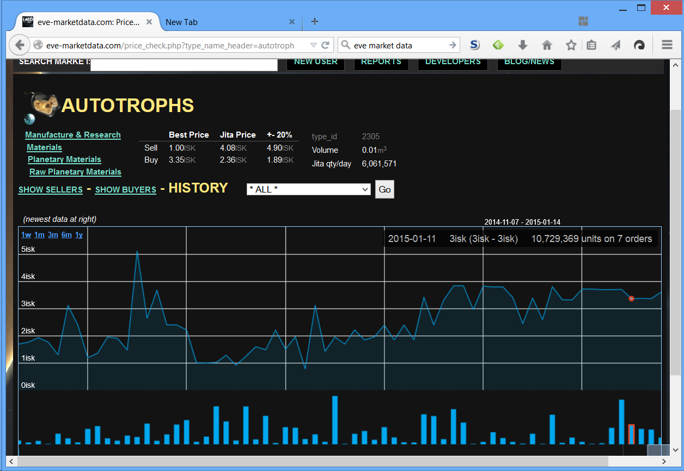The height and width of the screenshot is (471, 684).
Task: Click the type_id value 2305
Action: point(371,137)
